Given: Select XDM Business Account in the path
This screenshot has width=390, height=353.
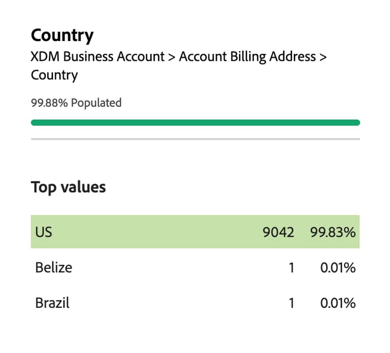Looking at the screenshot, I should click(97, 56).
